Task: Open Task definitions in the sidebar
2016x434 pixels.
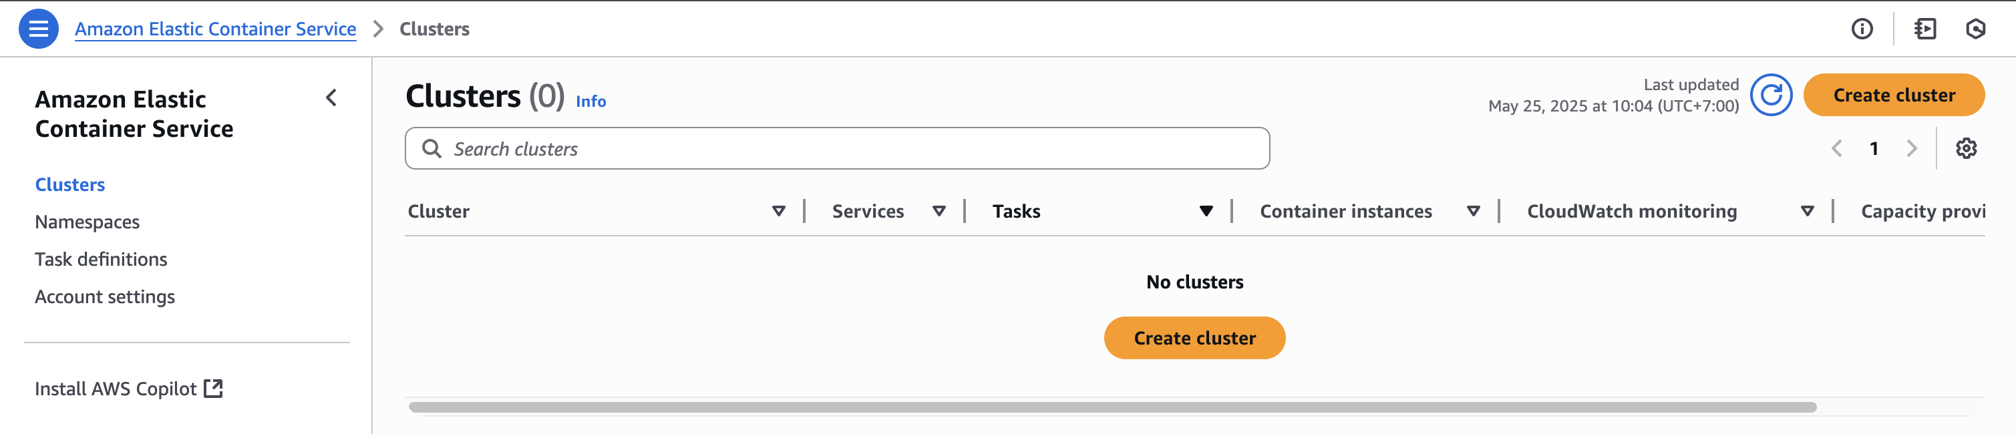Action: (x=101, y=260)
